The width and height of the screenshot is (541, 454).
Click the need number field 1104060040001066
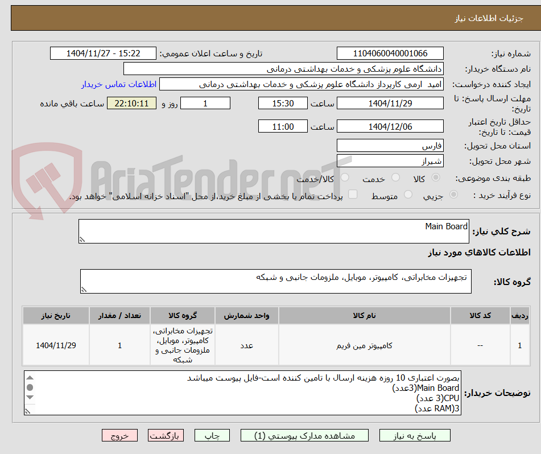pos(390,53)
